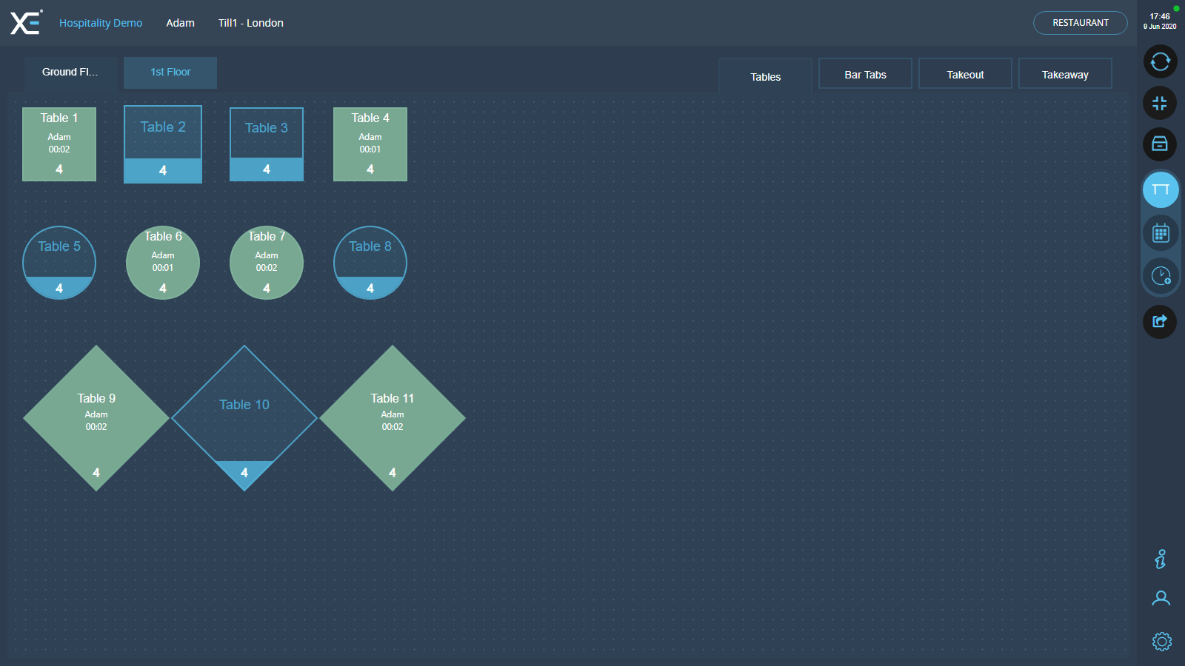This screenshot has height=666, width=1185.
Task: Switch to the 1st Floor tab
Action: coord(170,73)
